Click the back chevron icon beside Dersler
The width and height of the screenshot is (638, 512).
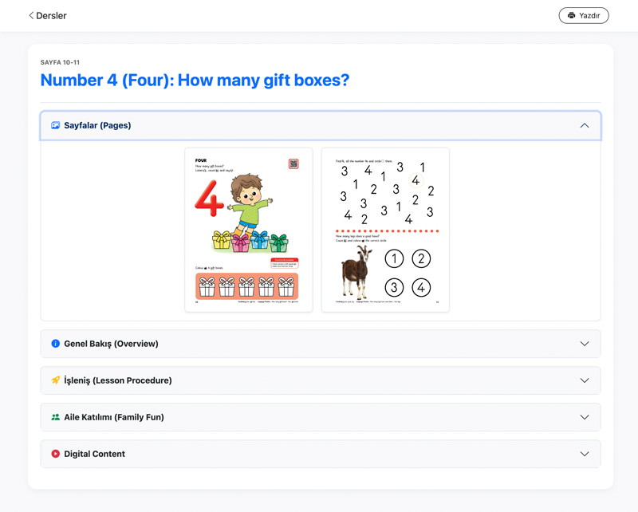(x=31, y=15)
